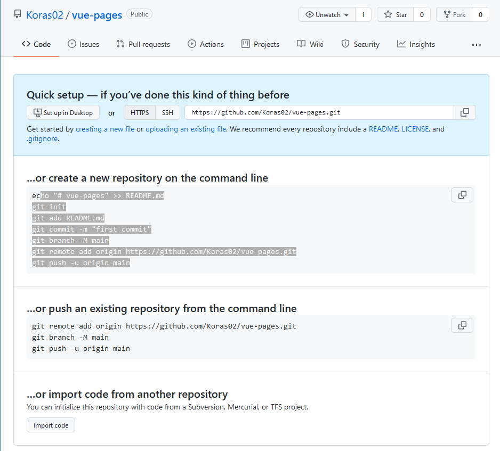Viewport: 500px width, 451px height.
Task: Click highlighted 'git remote add origin' line in create section
Action: point(164,252)
